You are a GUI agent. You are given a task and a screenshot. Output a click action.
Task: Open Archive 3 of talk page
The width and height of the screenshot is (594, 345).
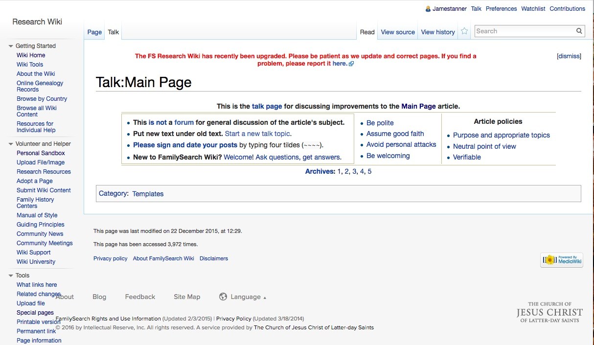point(354,171)
